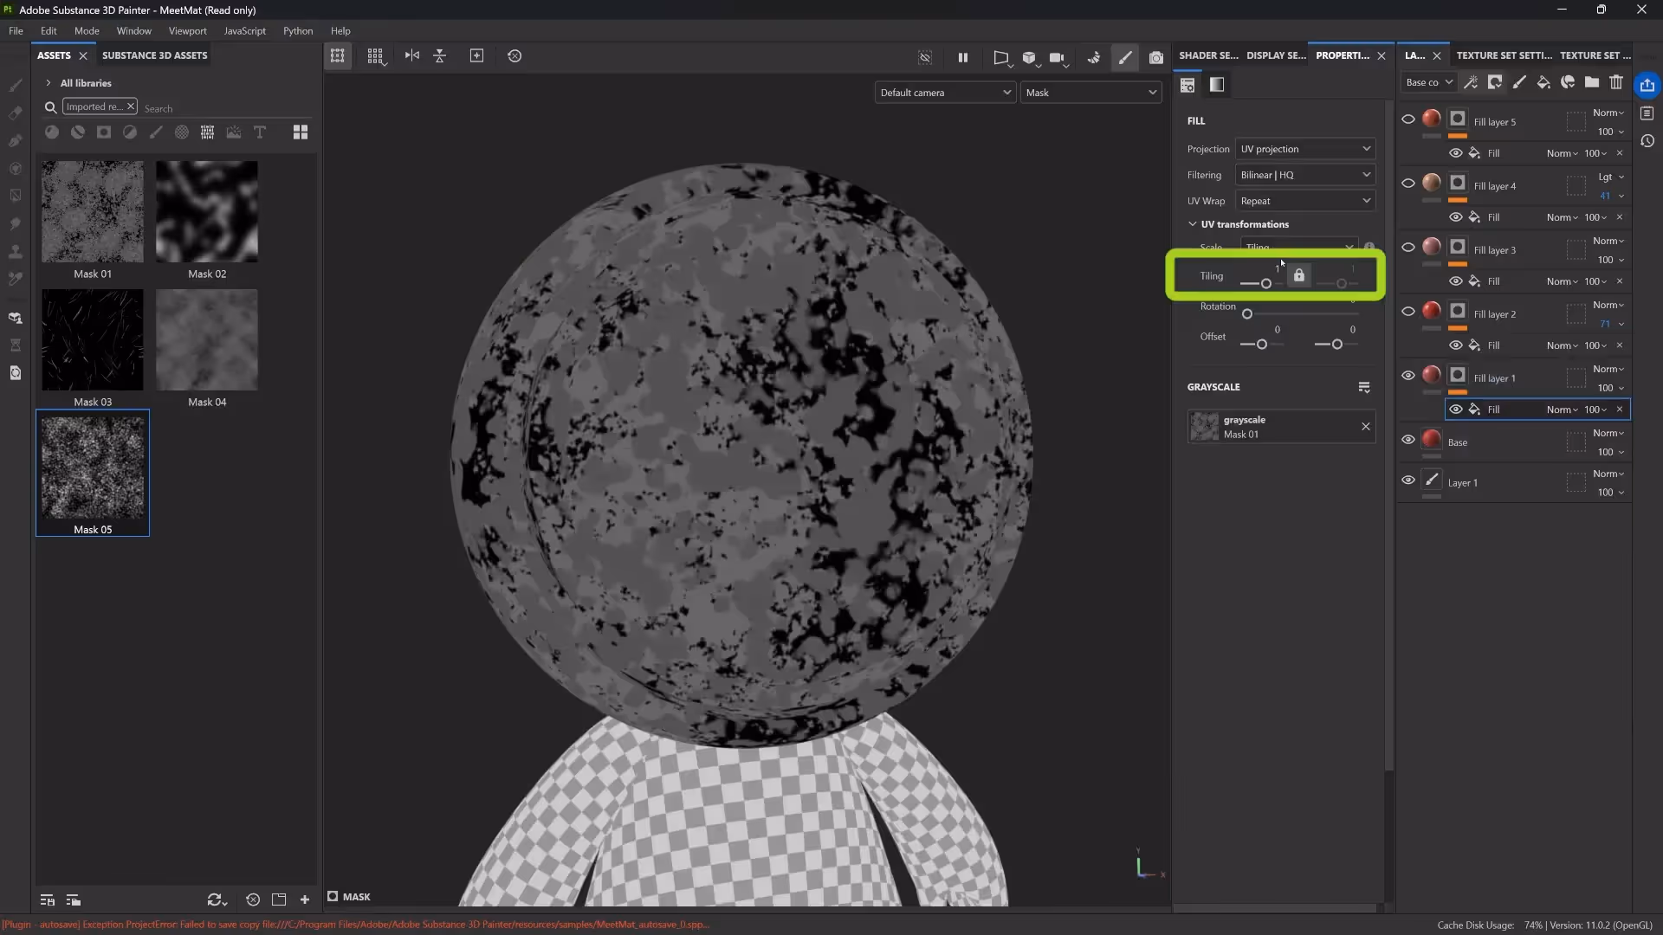The width and height of the screenshot is (1663, 935).
Task: Delete the Fill effect on Fill layer 5
Action: pos(1620,153)
